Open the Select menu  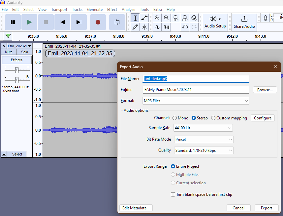[x=28, y=10]
